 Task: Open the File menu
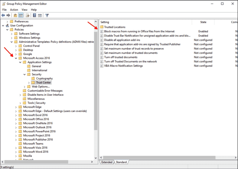pyautogui.click(x=5, y=10)
